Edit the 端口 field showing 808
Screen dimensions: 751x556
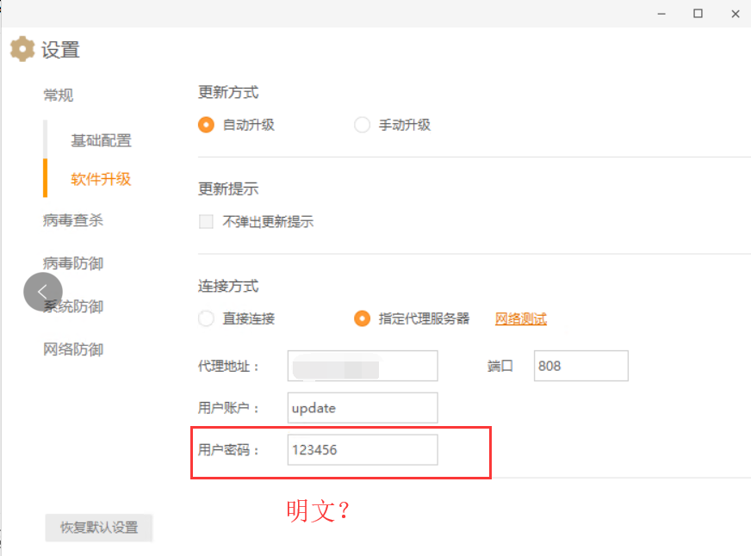(x=580, y=365)
